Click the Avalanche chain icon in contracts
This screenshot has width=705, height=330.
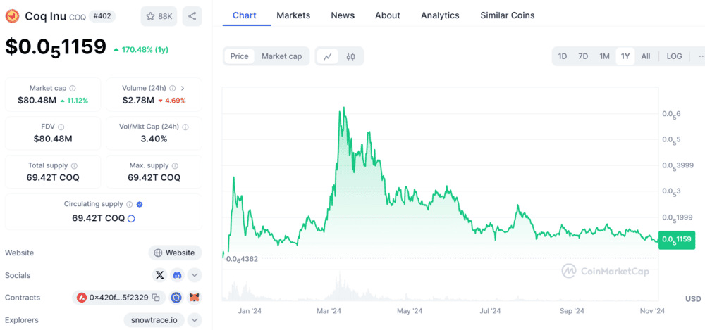click(82, 297)
